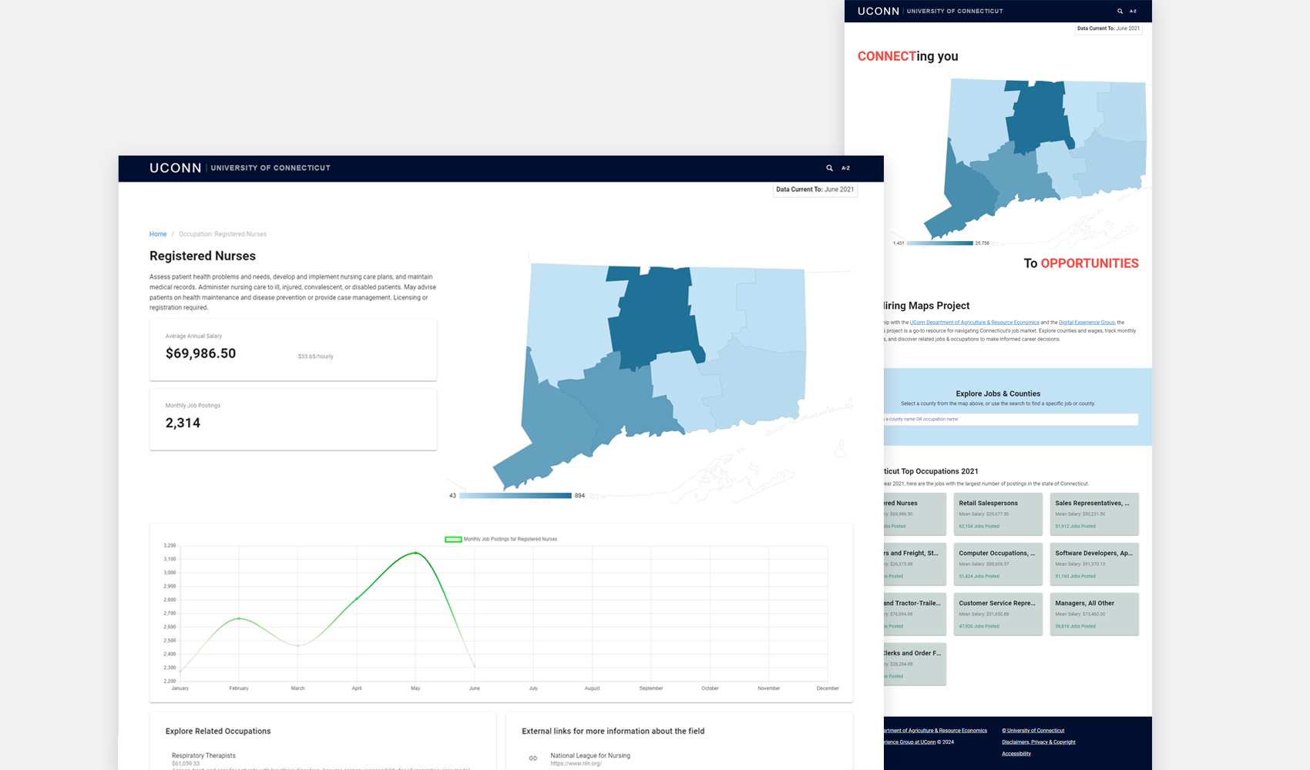Select Windham County on front window map
Image resolution: width=1310 pixels, height=770 pixels.
(x=771, y=308)
